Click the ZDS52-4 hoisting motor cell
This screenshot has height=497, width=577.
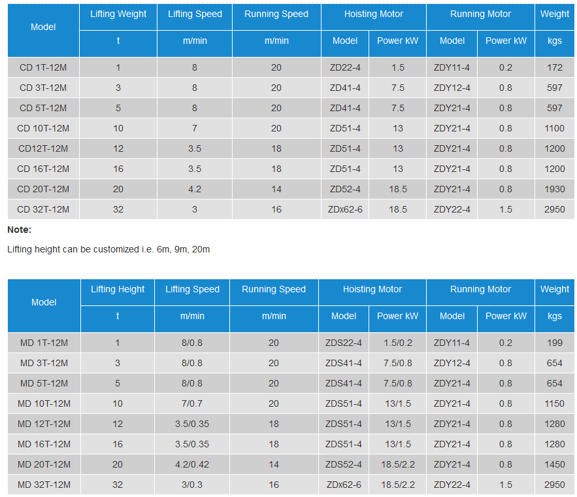click(x=344, y=464)
